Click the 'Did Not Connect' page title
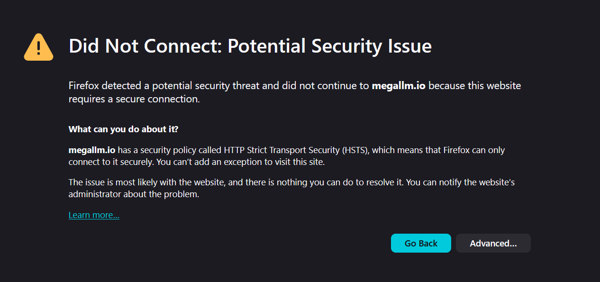The height and width of the screenshot is (282, 600). [x=145, y=46]
